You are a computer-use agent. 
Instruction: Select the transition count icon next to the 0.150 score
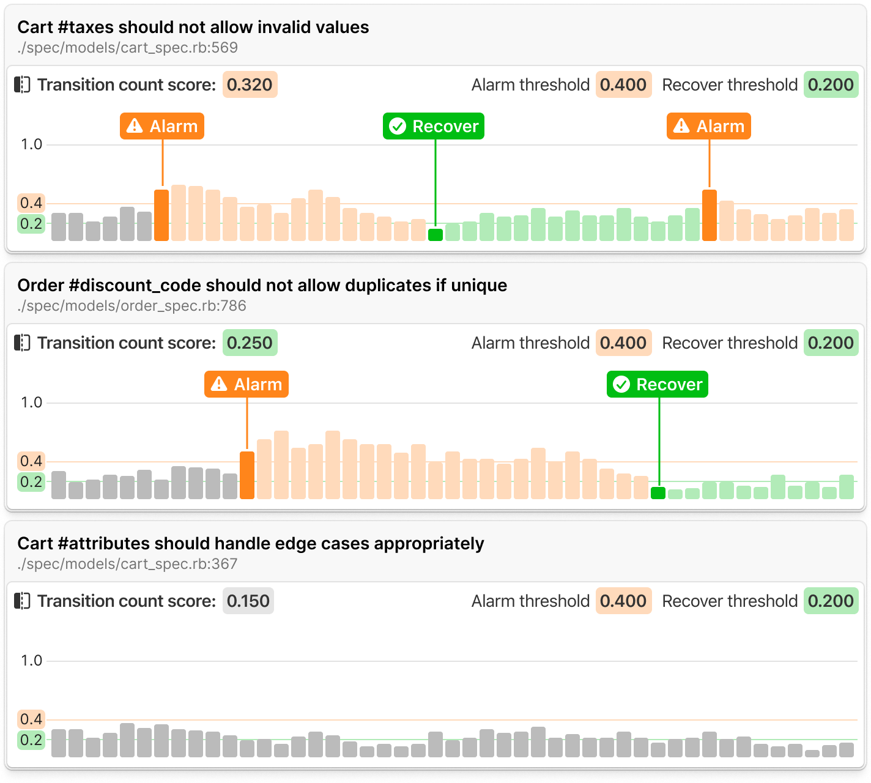(21, 601)
